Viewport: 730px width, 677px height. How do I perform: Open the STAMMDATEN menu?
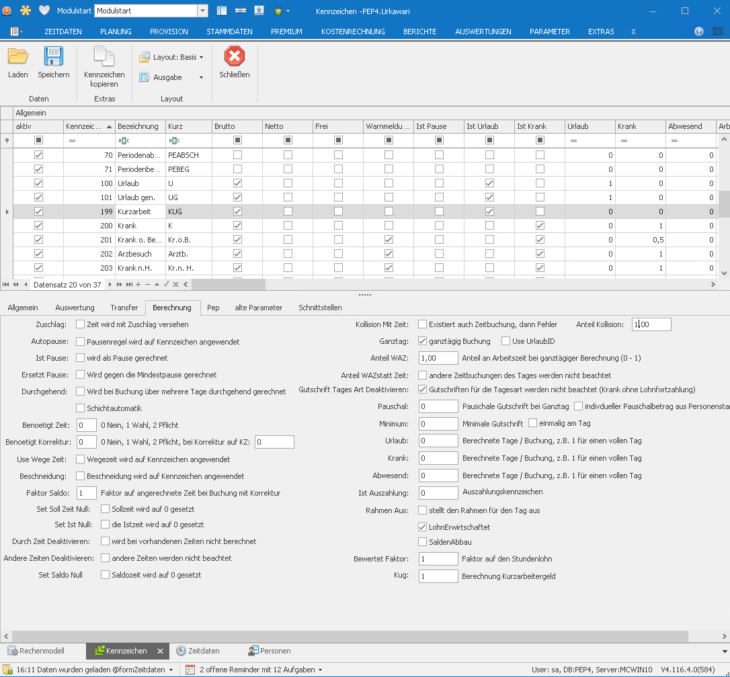click(229, 32)
